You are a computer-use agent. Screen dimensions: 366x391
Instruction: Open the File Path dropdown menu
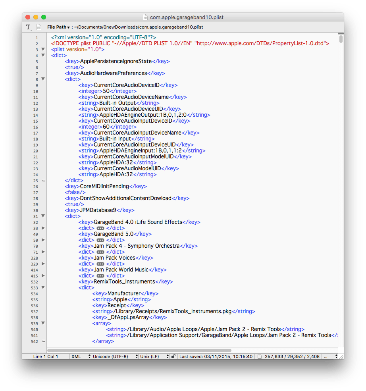(58, 27)
